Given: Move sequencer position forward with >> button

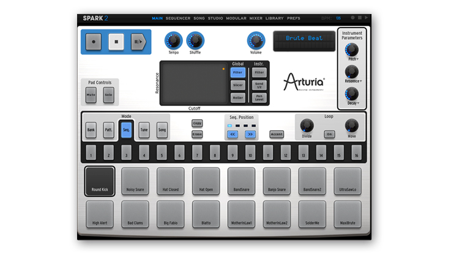Looking at the screenshot, I should tap(250, 135).
